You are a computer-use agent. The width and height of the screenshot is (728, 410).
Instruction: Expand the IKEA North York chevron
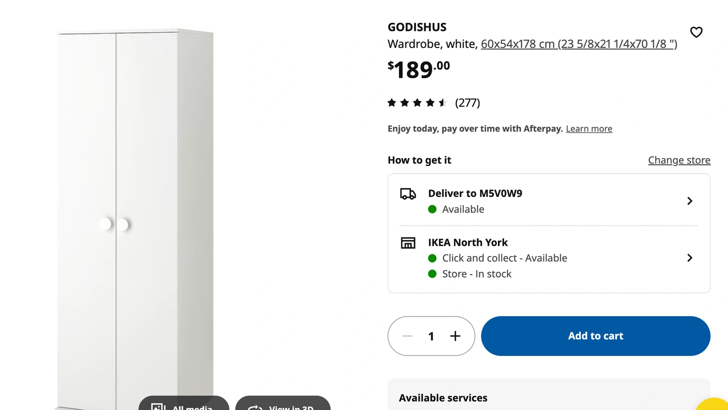click(690, 258)
